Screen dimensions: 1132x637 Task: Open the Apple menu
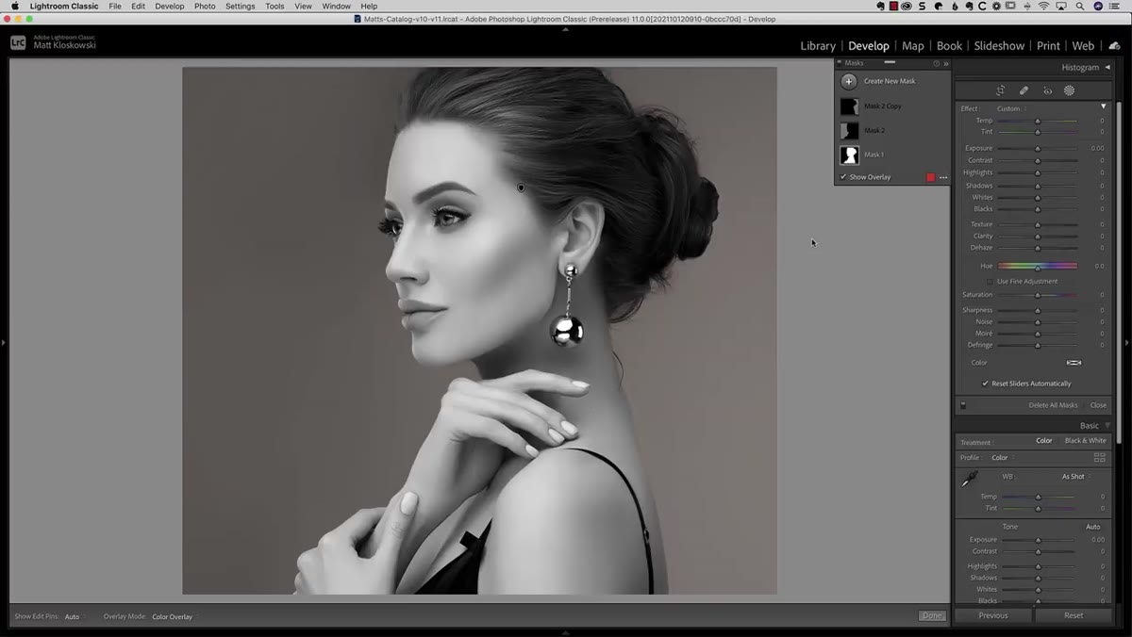click(x=14, y=6)
